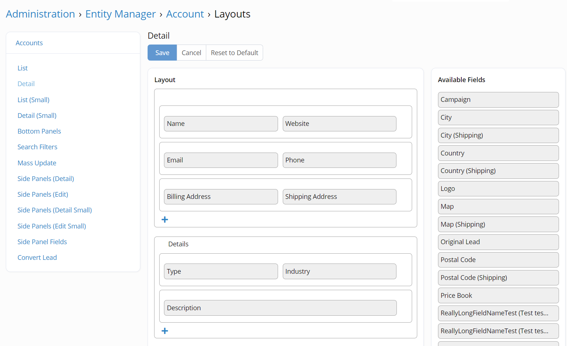This screenshot has width=567, height=346.
Task: Click the plus icon below Billing Address row
Action: click(x=165, y=219)
